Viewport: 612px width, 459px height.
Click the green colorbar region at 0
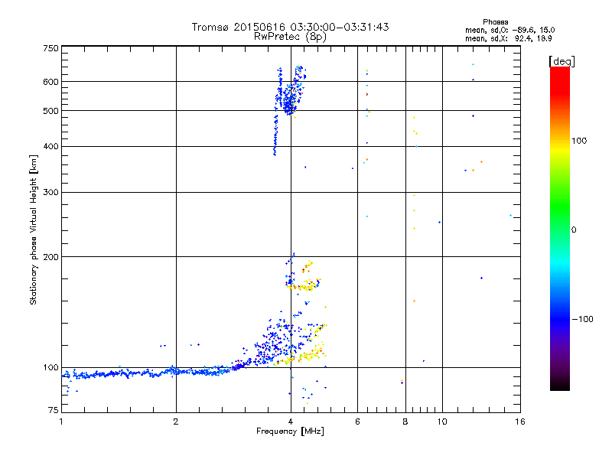pos(560,229)
